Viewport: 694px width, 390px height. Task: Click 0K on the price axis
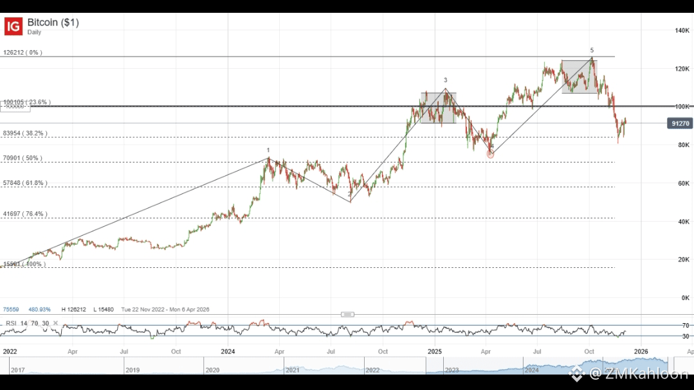click(685, 298)
